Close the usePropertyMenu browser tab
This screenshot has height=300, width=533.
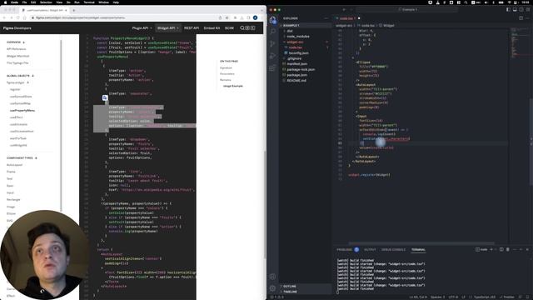pyautogui.click(x=66, y=10)
